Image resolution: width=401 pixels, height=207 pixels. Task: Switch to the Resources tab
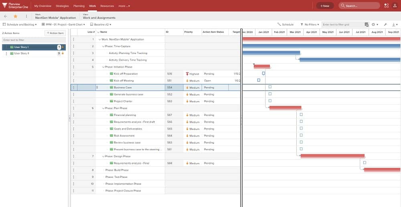[x=107, y=6]
